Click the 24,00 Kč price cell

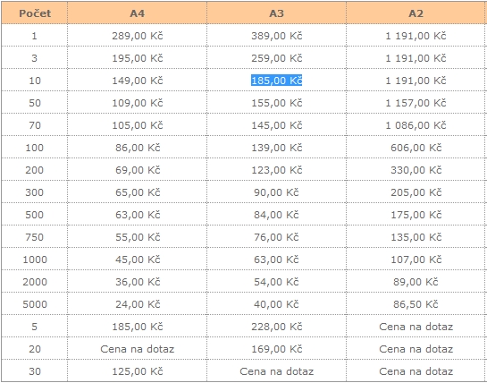tap(138, 304)
